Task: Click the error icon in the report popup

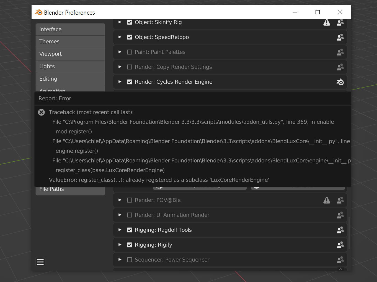Action: click(42, 112)
